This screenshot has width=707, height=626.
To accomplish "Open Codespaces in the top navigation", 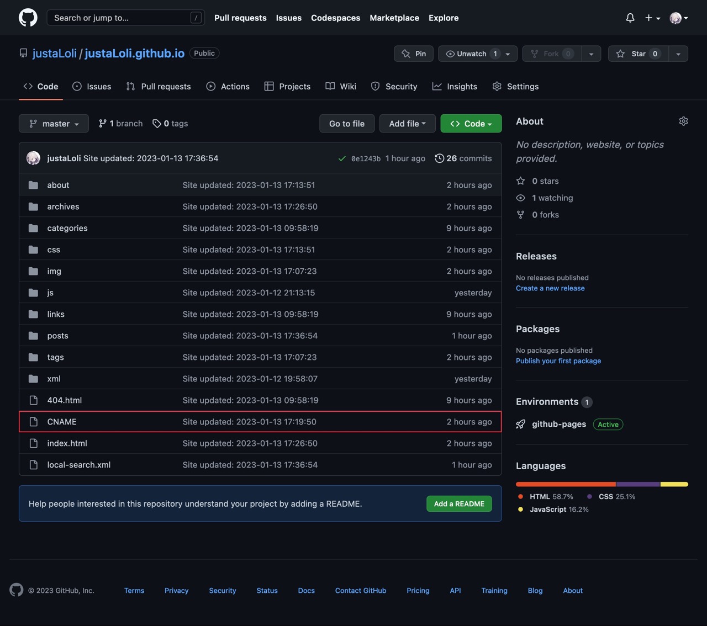I will pos(335,18).
